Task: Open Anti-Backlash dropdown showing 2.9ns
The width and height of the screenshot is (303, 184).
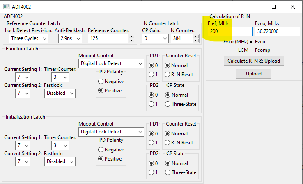Action: coord(70,38)
